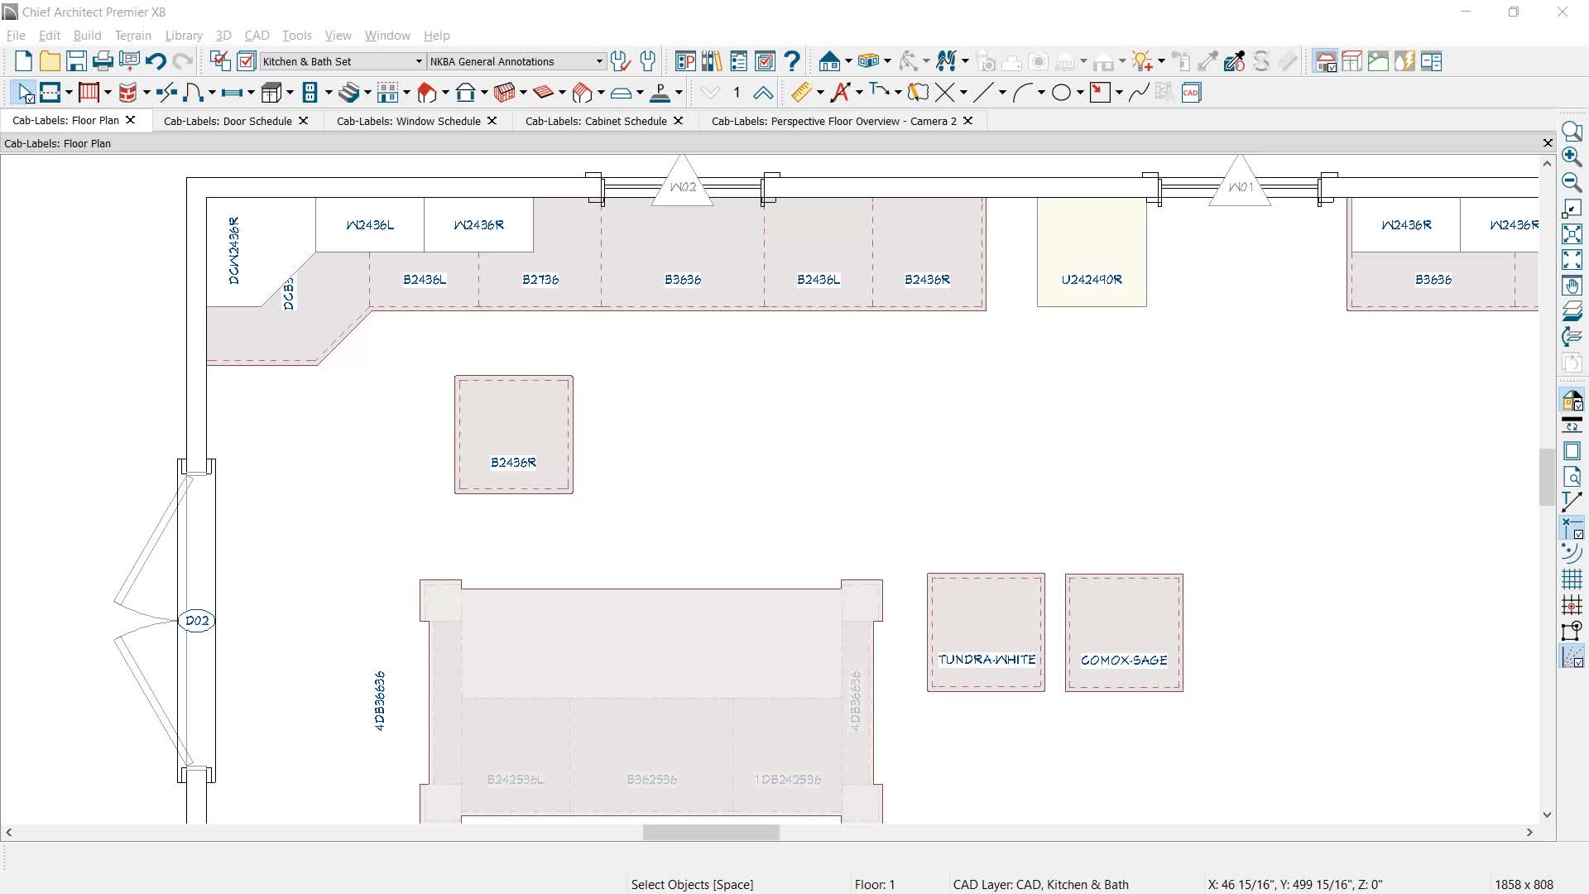This screenshot has height=894, width=1589.
Task: Toggle Angle Snaps in the side toolbar
Action: (1572, 656)
